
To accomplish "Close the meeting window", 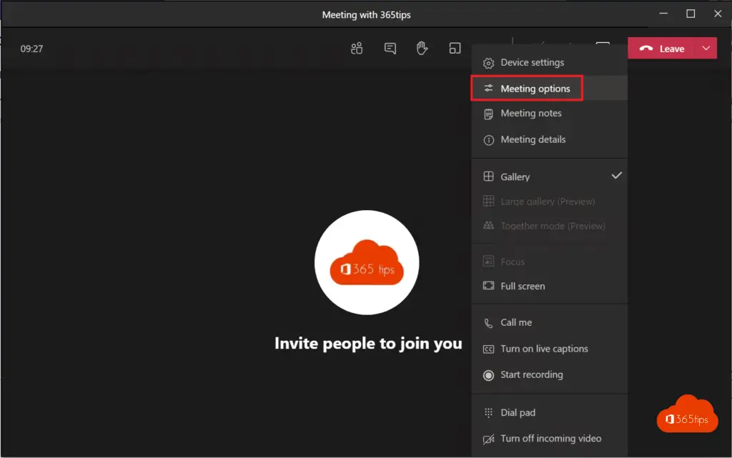I will coord(718,14).
